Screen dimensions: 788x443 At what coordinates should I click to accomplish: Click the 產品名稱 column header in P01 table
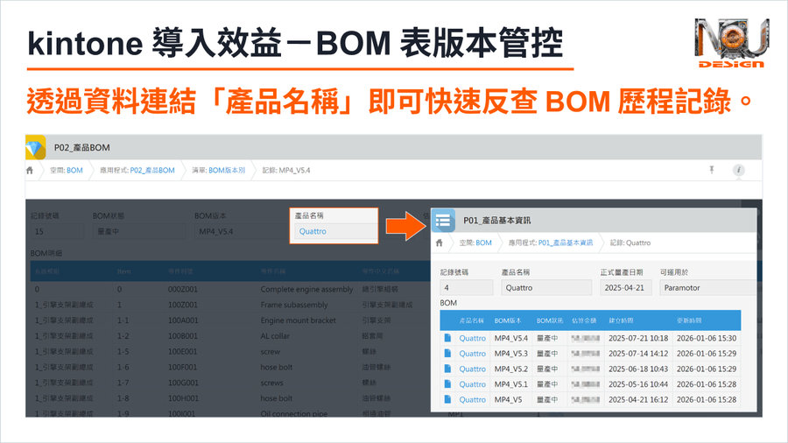(x=471, y=320)
